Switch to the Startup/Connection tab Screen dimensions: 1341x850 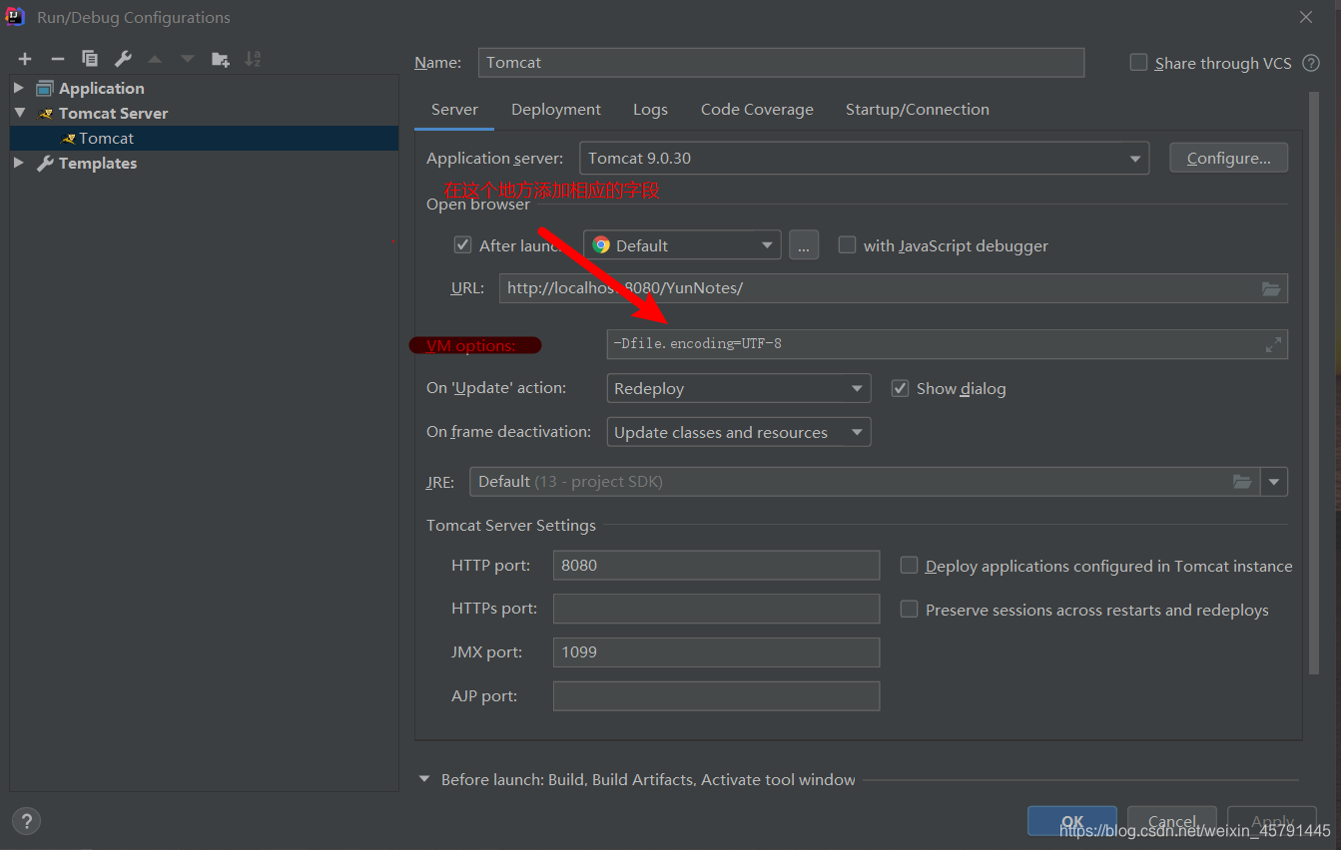point(918,110)
